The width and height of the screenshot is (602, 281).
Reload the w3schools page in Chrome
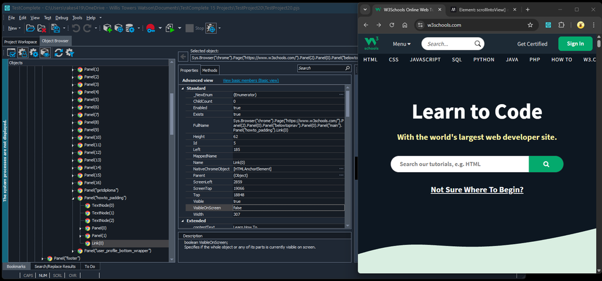(x=392, y=25)
